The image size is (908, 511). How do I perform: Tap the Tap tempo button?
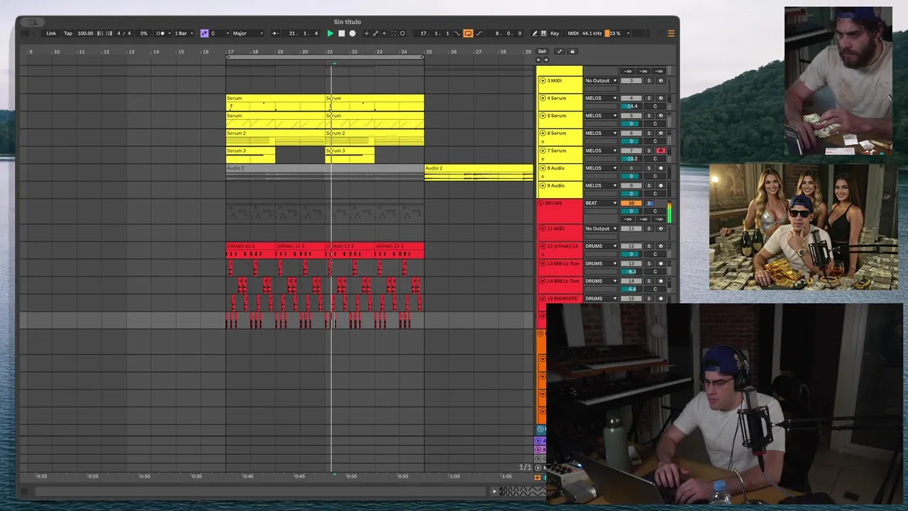coord(68,33)
